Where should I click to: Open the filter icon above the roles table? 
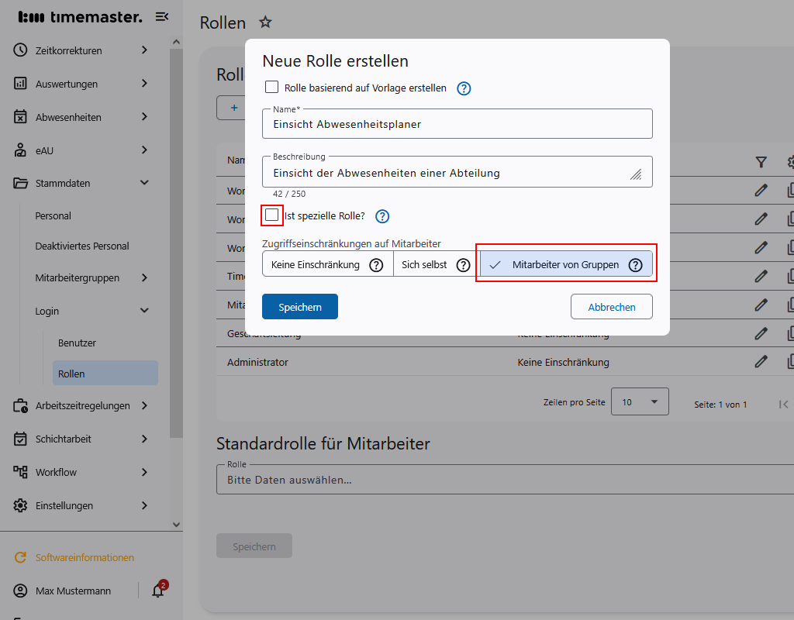pyautogui.click(x=761, y=162)
